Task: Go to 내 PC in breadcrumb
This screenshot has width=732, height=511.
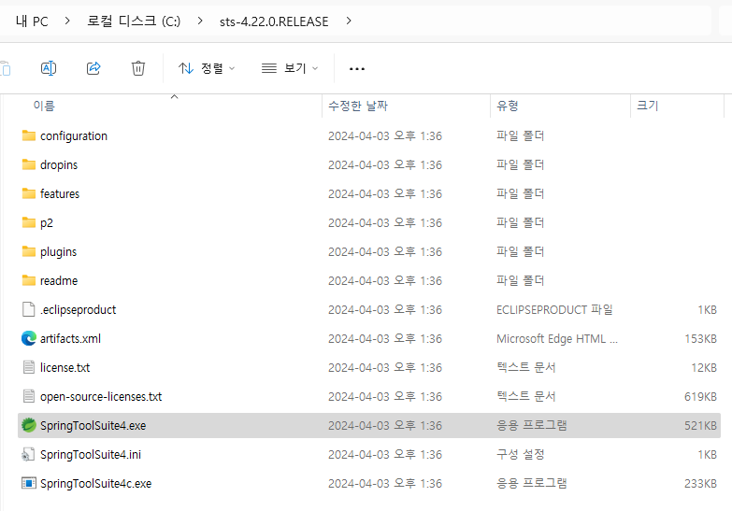Action: click(32, 21)
